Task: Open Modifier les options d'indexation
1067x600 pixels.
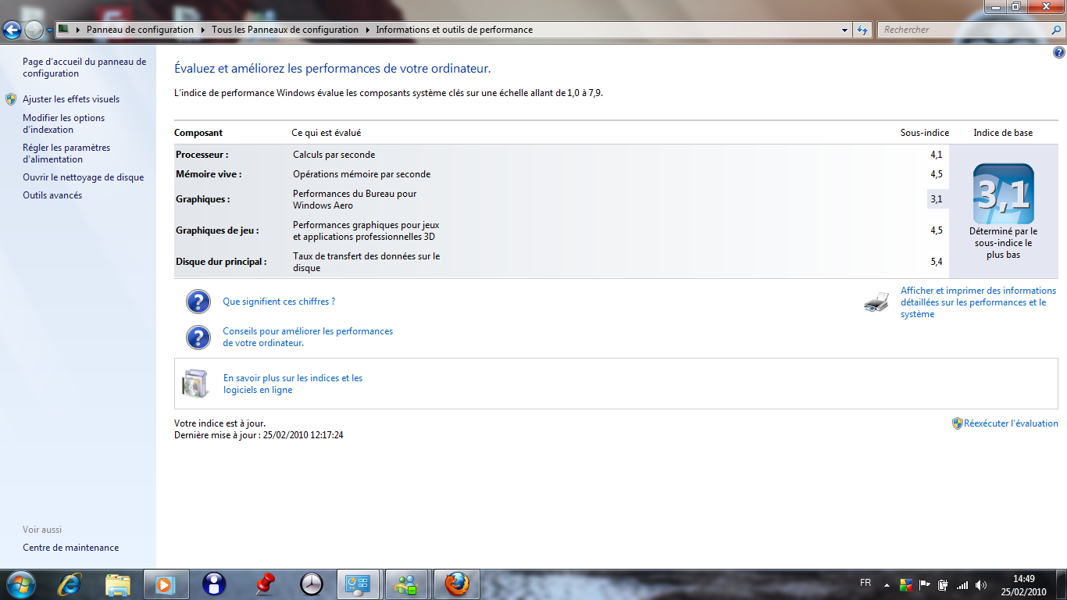Action: tap(63, 123)
